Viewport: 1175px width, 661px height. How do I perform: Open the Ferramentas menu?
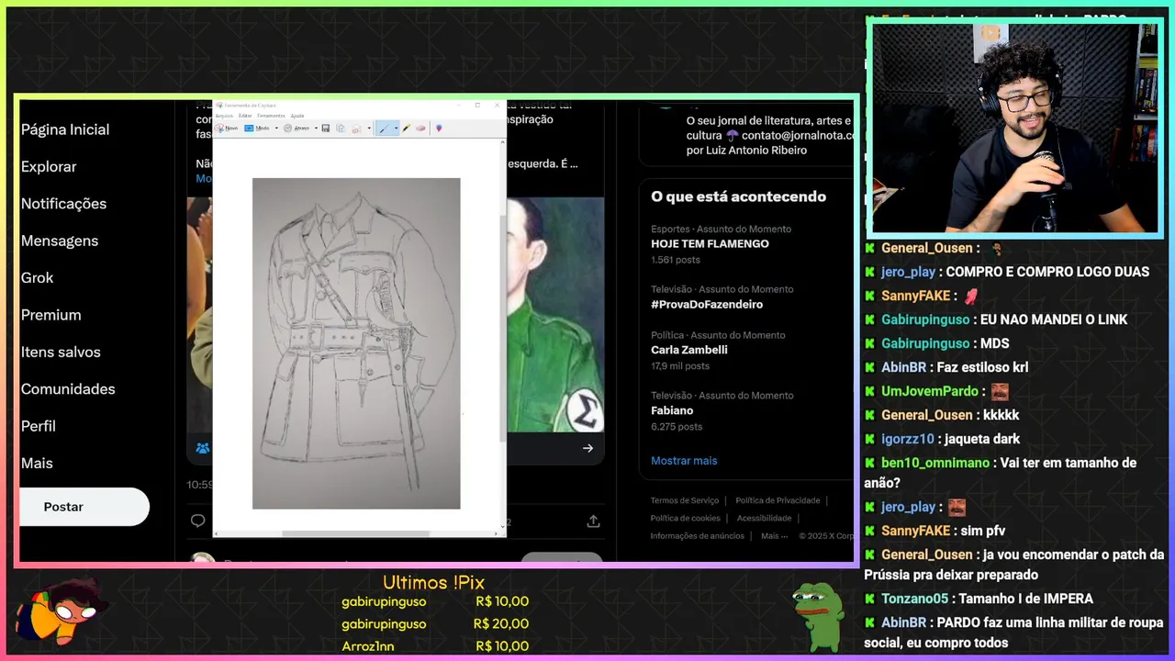coord(271,116)
